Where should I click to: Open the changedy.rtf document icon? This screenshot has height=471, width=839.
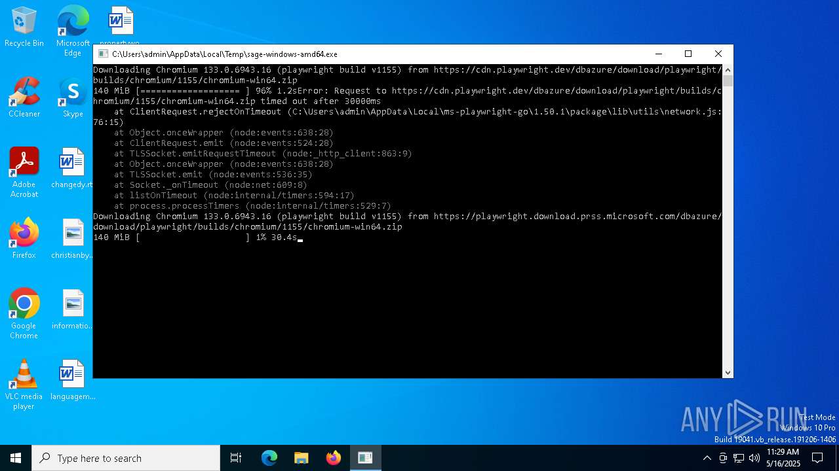[72, 168]
